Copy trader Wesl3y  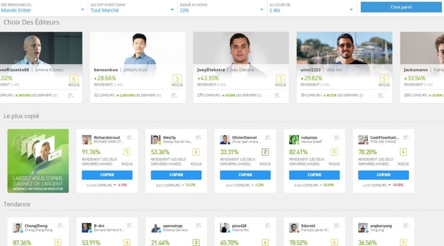pos(176,175)
